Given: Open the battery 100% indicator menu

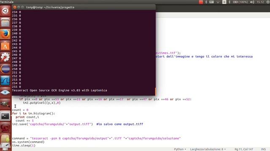Looking at the screenshot, I should pyautogui.click(x=240, y=2).
